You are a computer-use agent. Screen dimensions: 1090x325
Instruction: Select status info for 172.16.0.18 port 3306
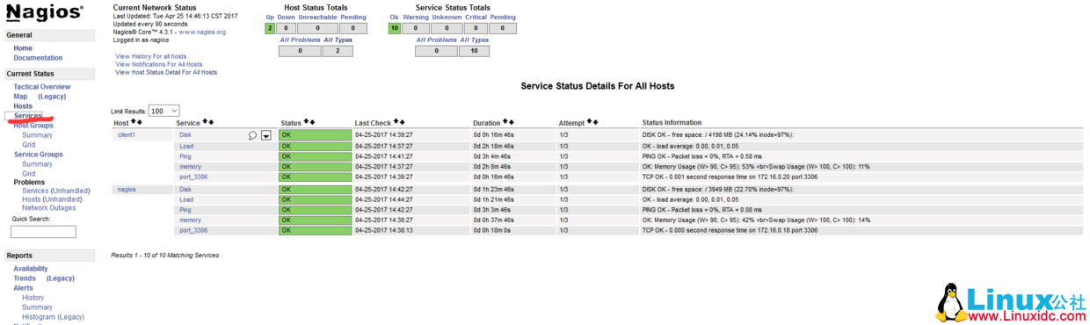tap(730, 231)
